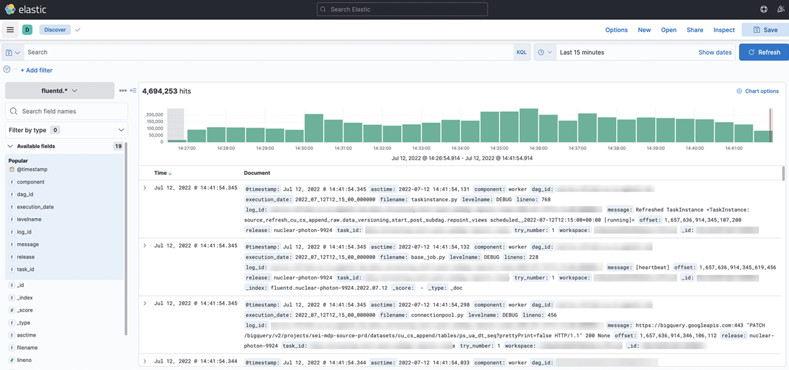Click the Refresh button
This screenshot has height=370, width=789.
click(x=763, y=53)
